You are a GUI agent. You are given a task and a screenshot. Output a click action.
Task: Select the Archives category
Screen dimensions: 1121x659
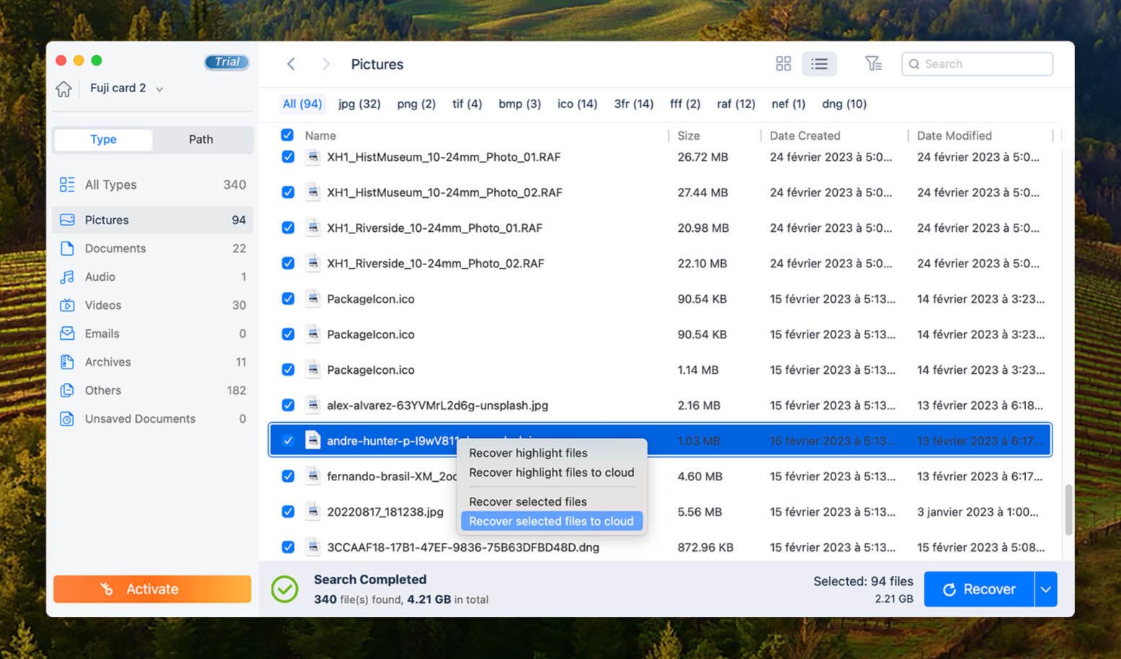107,362
